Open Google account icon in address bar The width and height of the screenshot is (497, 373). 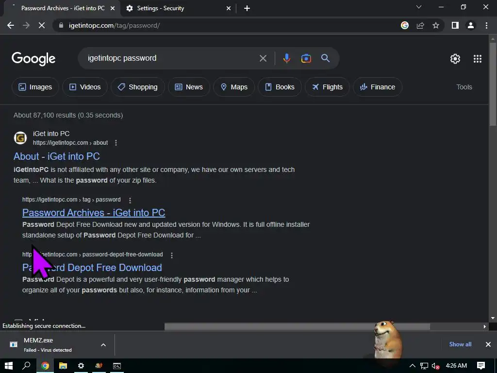point(405,25)
